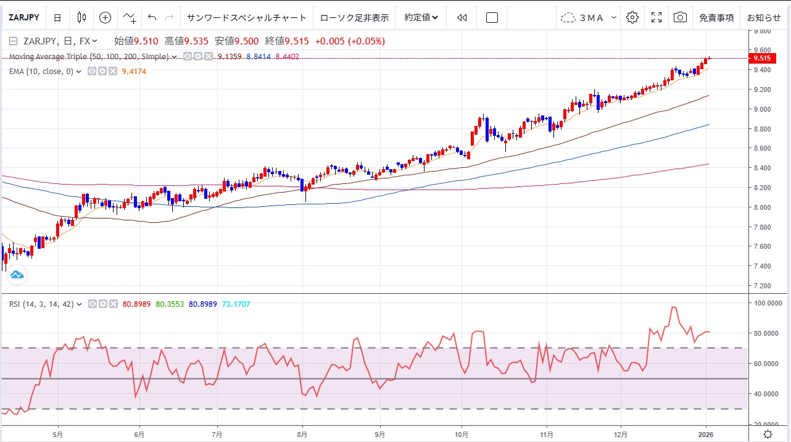791x442 pixels.
Task: Open the 約定値 price type dropdown
Action: [x=421, y=17]
